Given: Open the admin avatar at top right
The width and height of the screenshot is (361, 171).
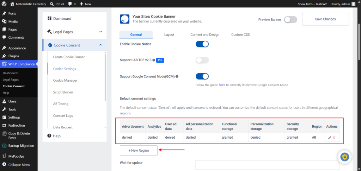Looking at the screenshot, I should pyautogui.click(x=353, y=4).
